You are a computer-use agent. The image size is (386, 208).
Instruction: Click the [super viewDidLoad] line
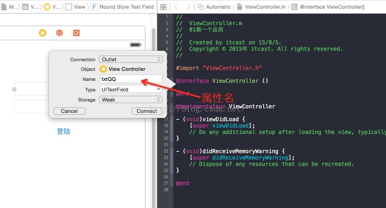click(222, 126)
